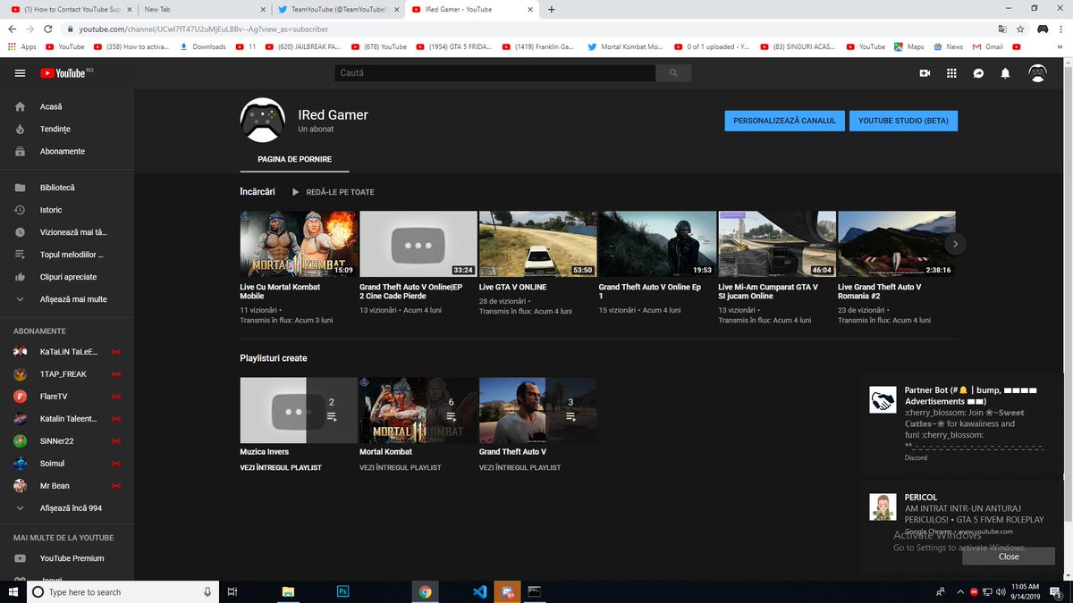The width and height of the screenshot is (1073, 603).
Task: Open Visual Studio Code from taskbar
Action: [x=480, y=591]
